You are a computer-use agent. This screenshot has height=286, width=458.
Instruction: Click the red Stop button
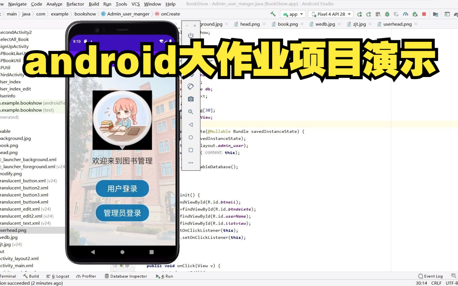pos(424,14)
